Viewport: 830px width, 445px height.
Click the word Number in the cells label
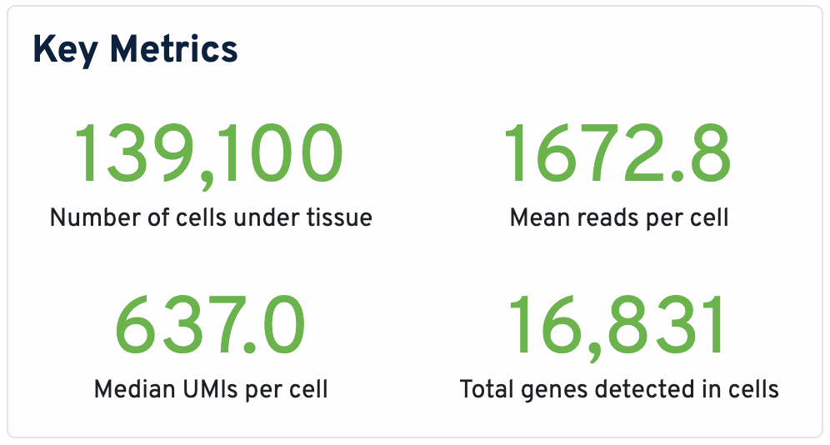click(85, 218)
